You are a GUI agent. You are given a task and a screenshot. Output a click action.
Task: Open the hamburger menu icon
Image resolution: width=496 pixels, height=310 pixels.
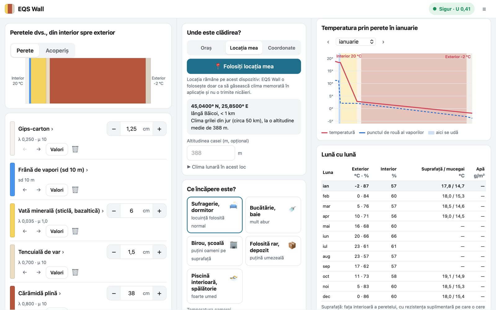pyautogui.click(x=484, y=9)
